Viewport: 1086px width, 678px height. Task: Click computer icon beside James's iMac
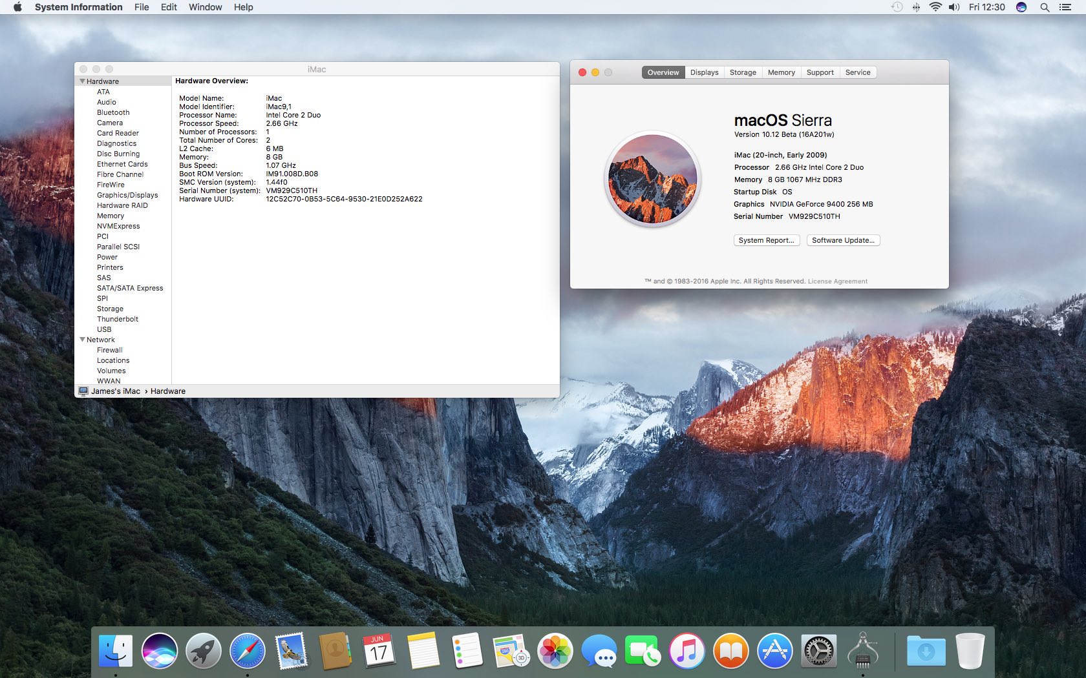(x=83, y=391)
